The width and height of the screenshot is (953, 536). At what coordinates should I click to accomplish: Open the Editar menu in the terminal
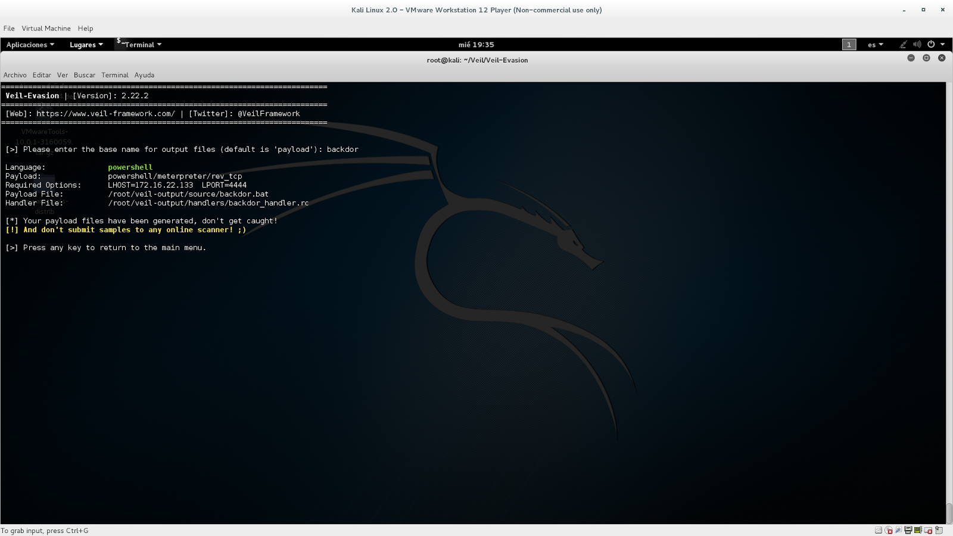(42, 75)
